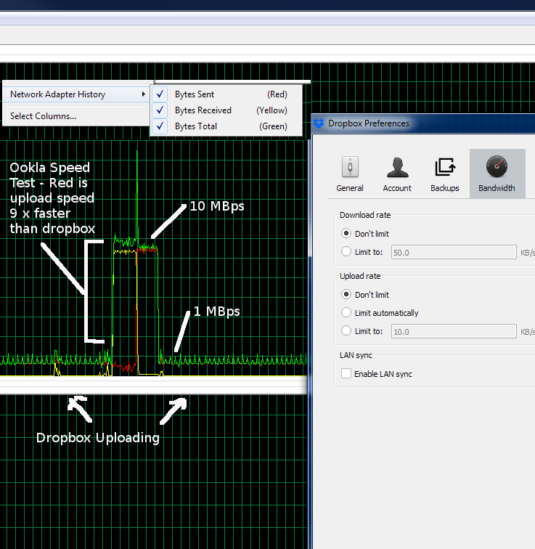Open the Account tab with person icon
This screenshot has width=535, height=549.
pyautogui.click(x=397, y=174)
